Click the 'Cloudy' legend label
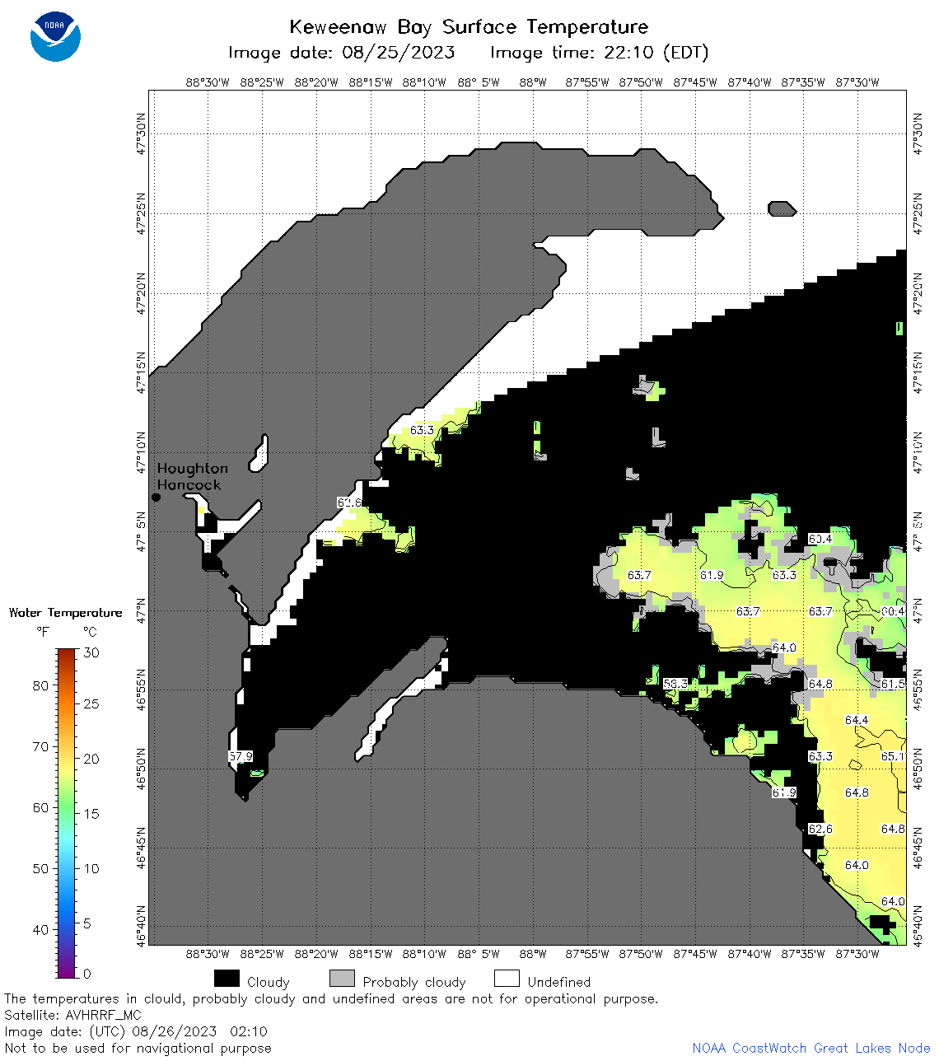This screenshot has width=939, height=1061. (269, 982)
